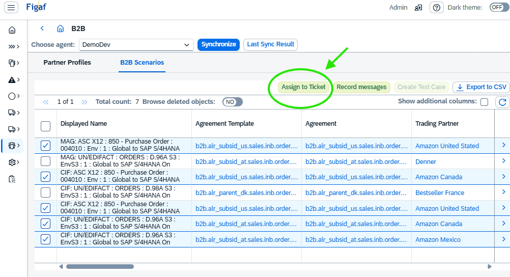Image resolution: width=510 pixels, height=277 pixels.
Task: Open Bestseller France trading partner link
Action: (x=440, y=193)
